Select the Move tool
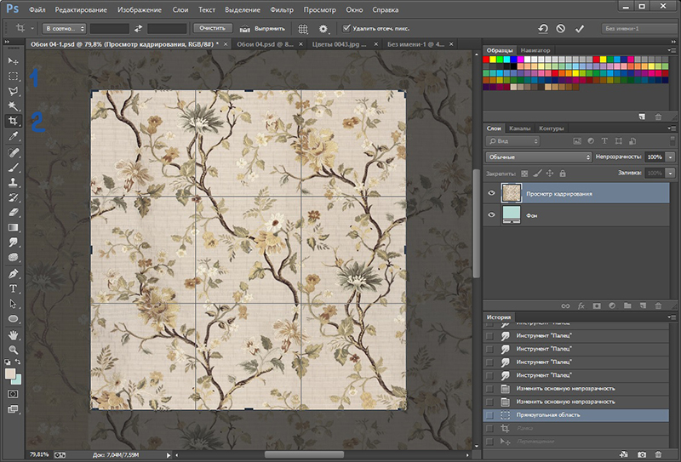This screenshot has height=462, width=681. (13, 62)
